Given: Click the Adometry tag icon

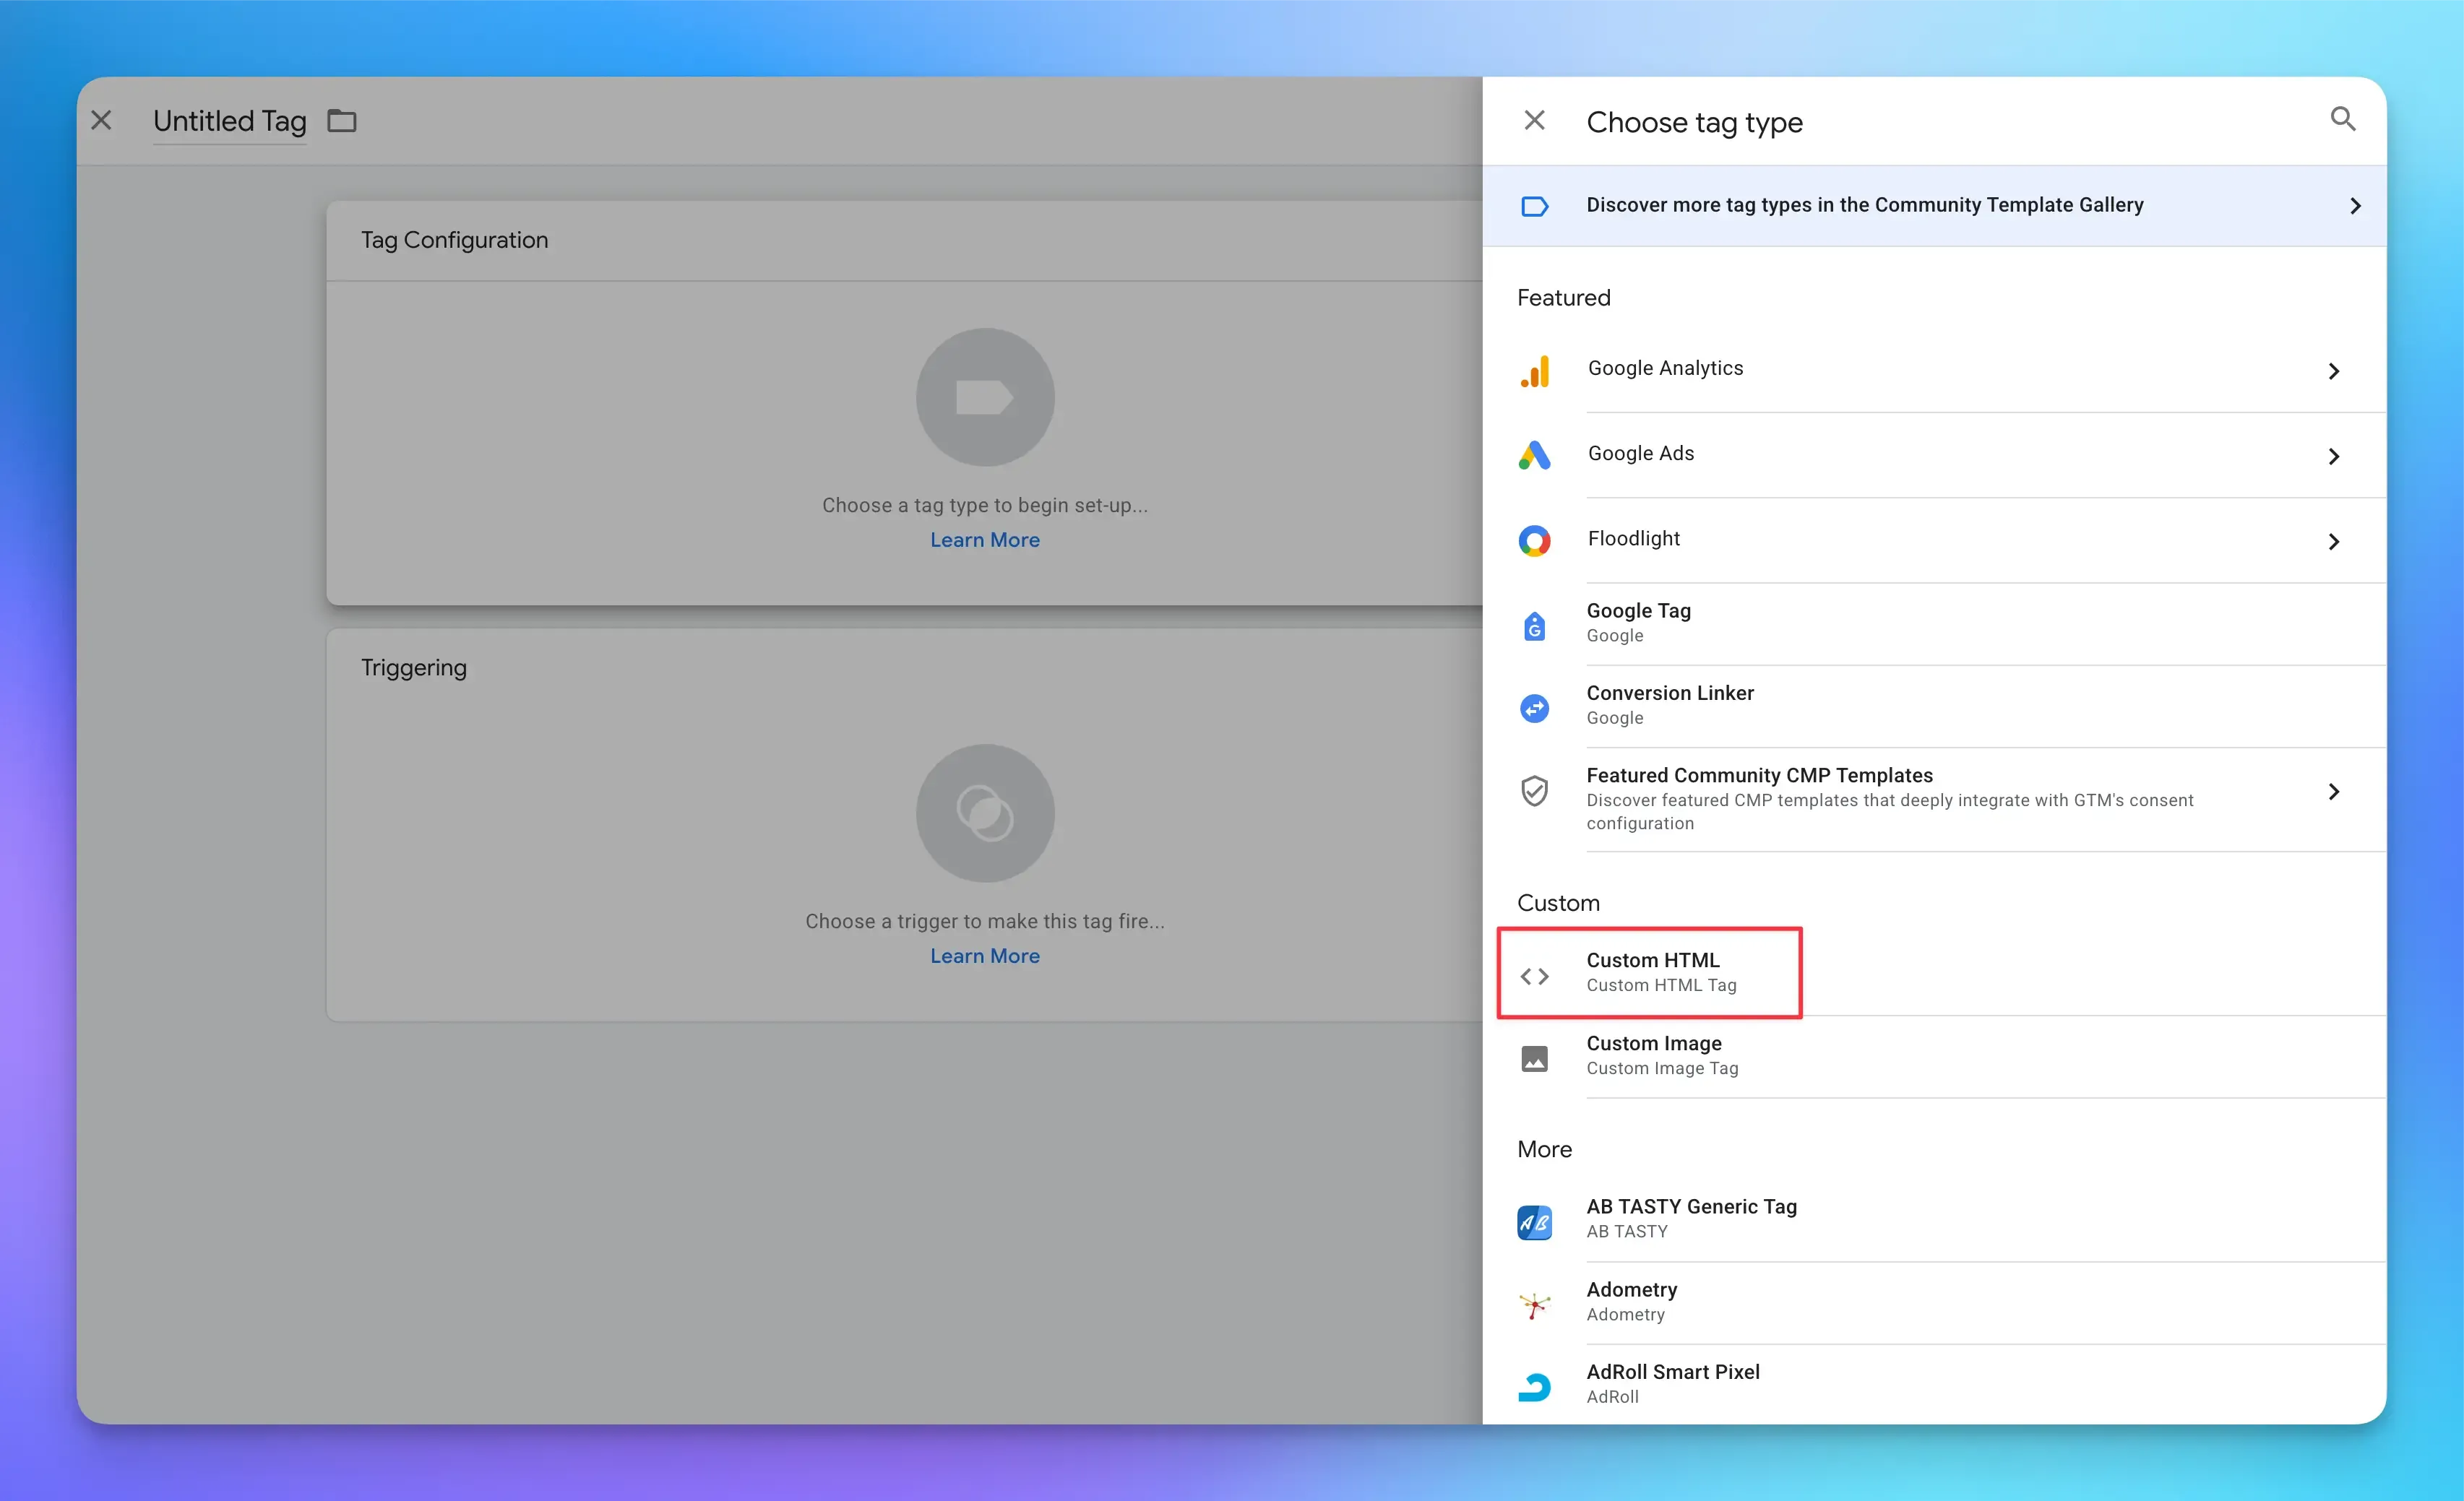Looking at the screenshot, I should point(1535,1303).
